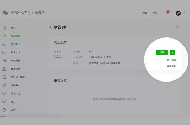Expand the account avatar dropdown arrow
The width and height of the screenshot is (190, 125).
tap(184, 13)
